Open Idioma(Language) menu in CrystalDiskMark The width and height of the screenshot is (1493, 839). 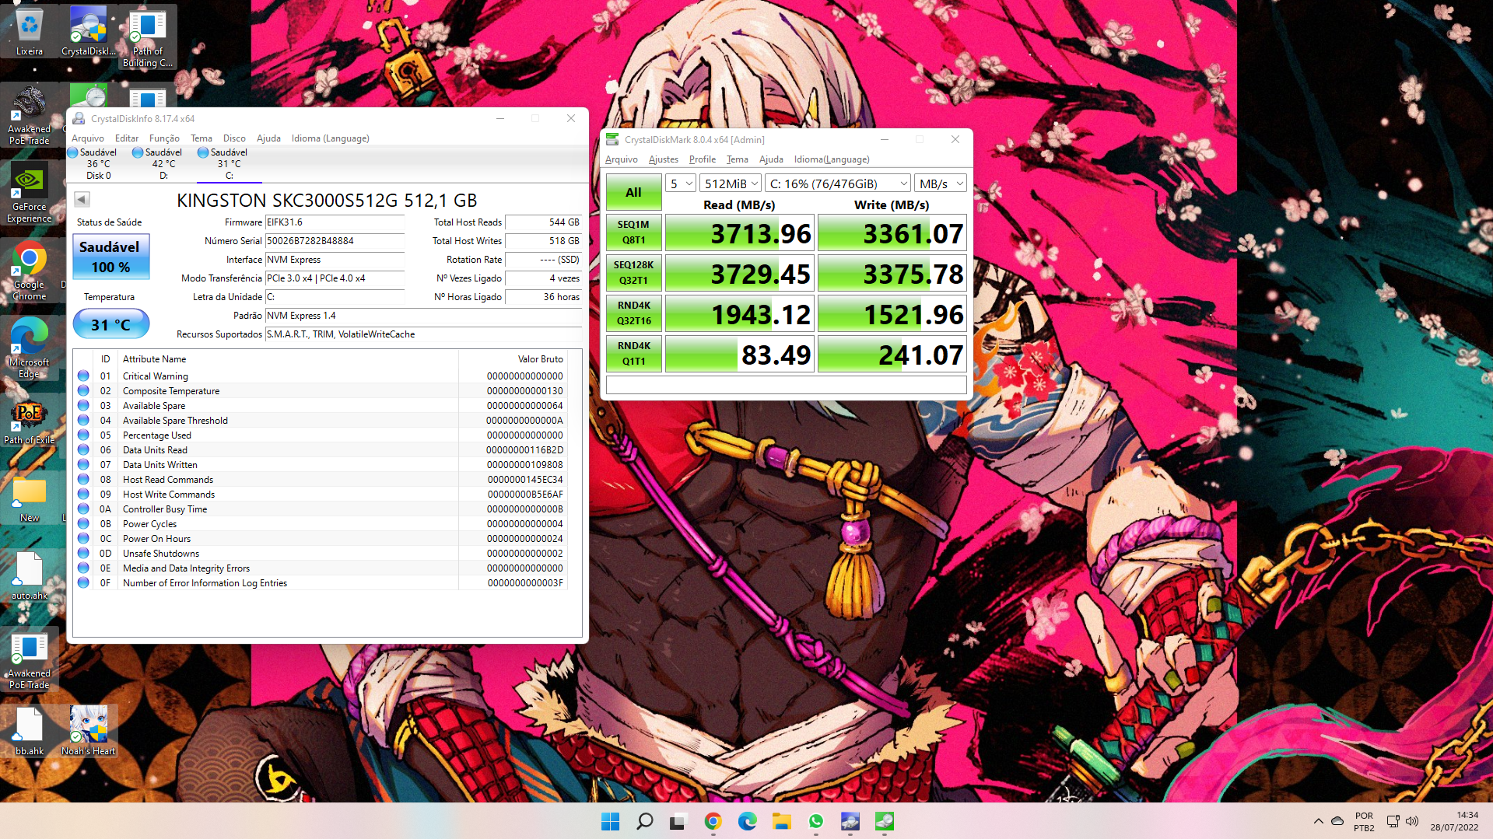tap(832, 159)
